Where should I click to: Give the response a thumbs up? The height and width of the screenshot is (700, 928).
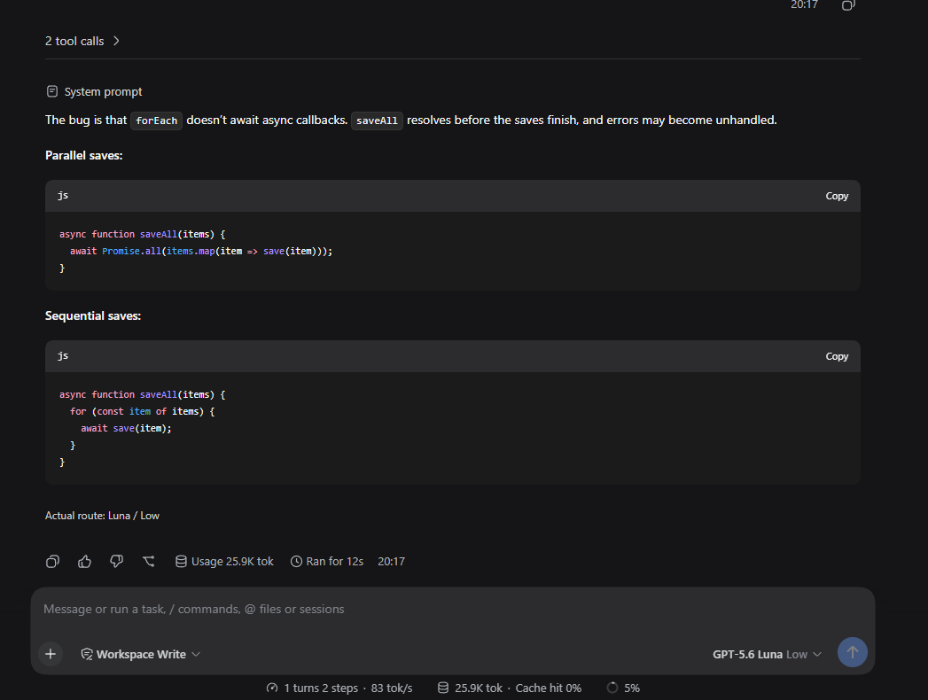[84, 562]
